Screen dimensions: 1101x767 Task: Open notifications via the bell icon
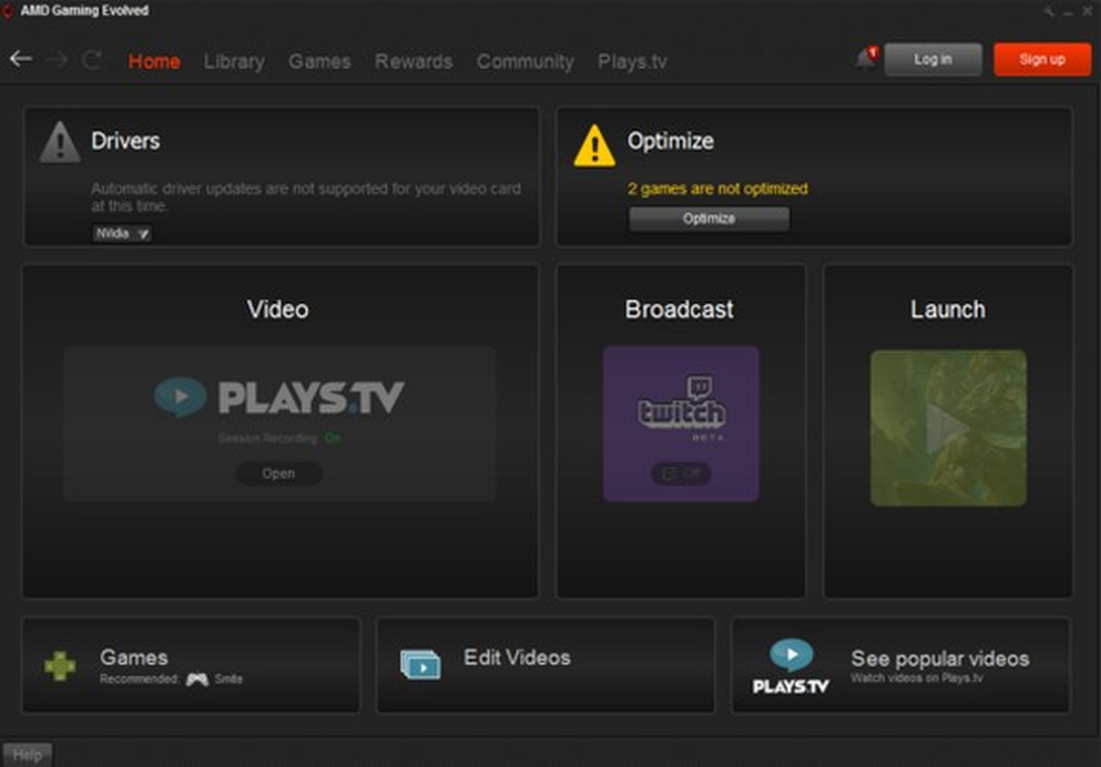pyautogui.click(x=866, y=60)
